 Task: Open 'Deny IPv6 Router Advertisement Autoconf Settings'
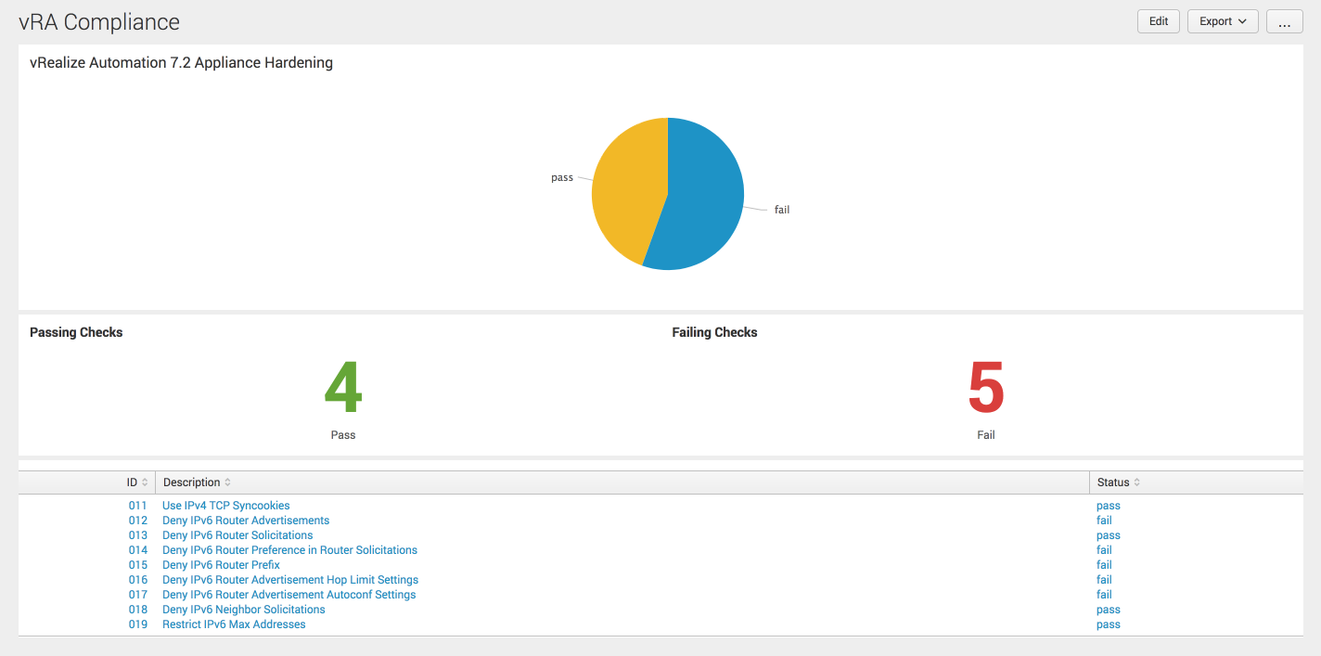click(x=289, y=595)
